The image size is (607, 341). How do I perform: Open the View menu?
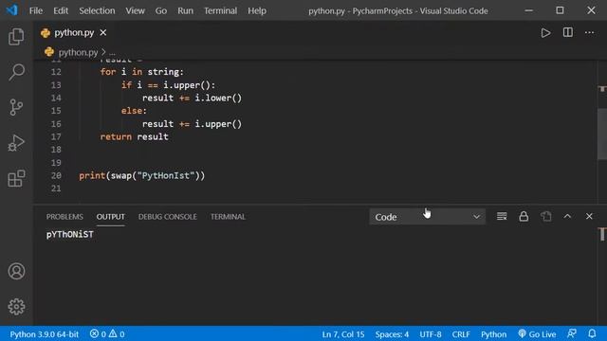(135, 10)
